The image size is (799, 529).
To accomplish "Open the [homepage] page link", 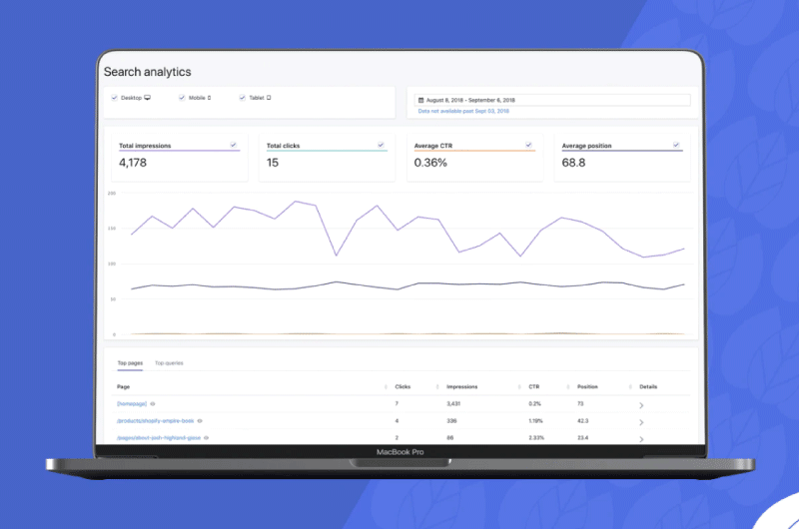I will pos(132,404).
